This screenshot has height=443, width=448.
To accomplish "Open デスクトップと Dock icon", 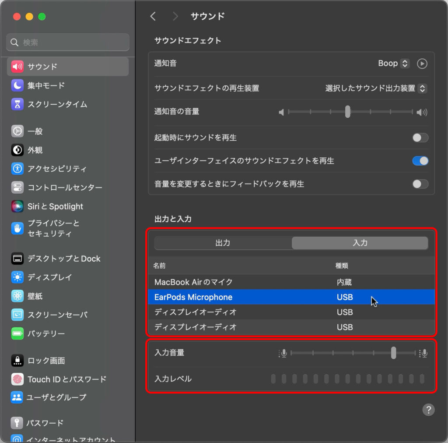I will (x=17, y=259).
